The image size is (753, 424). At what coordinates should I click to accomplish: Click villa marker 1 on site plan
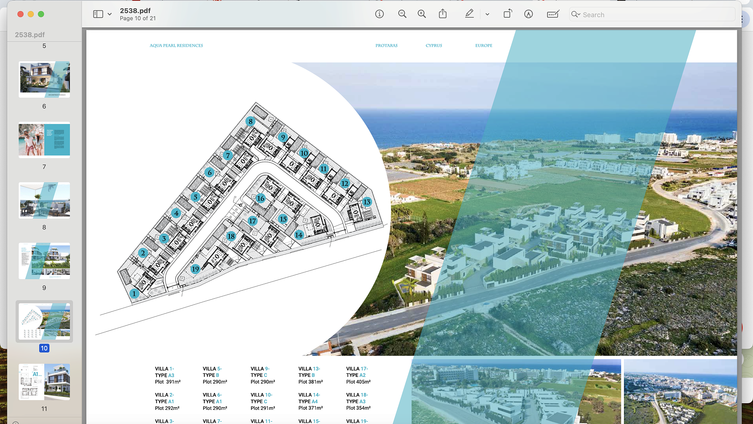(134, 293)
